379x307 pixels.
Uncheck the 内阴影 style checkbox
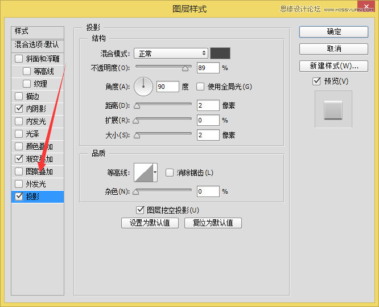point(19,109)
